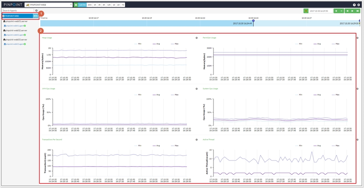Click the Heap Usage chart help icon

click(197, 38)
